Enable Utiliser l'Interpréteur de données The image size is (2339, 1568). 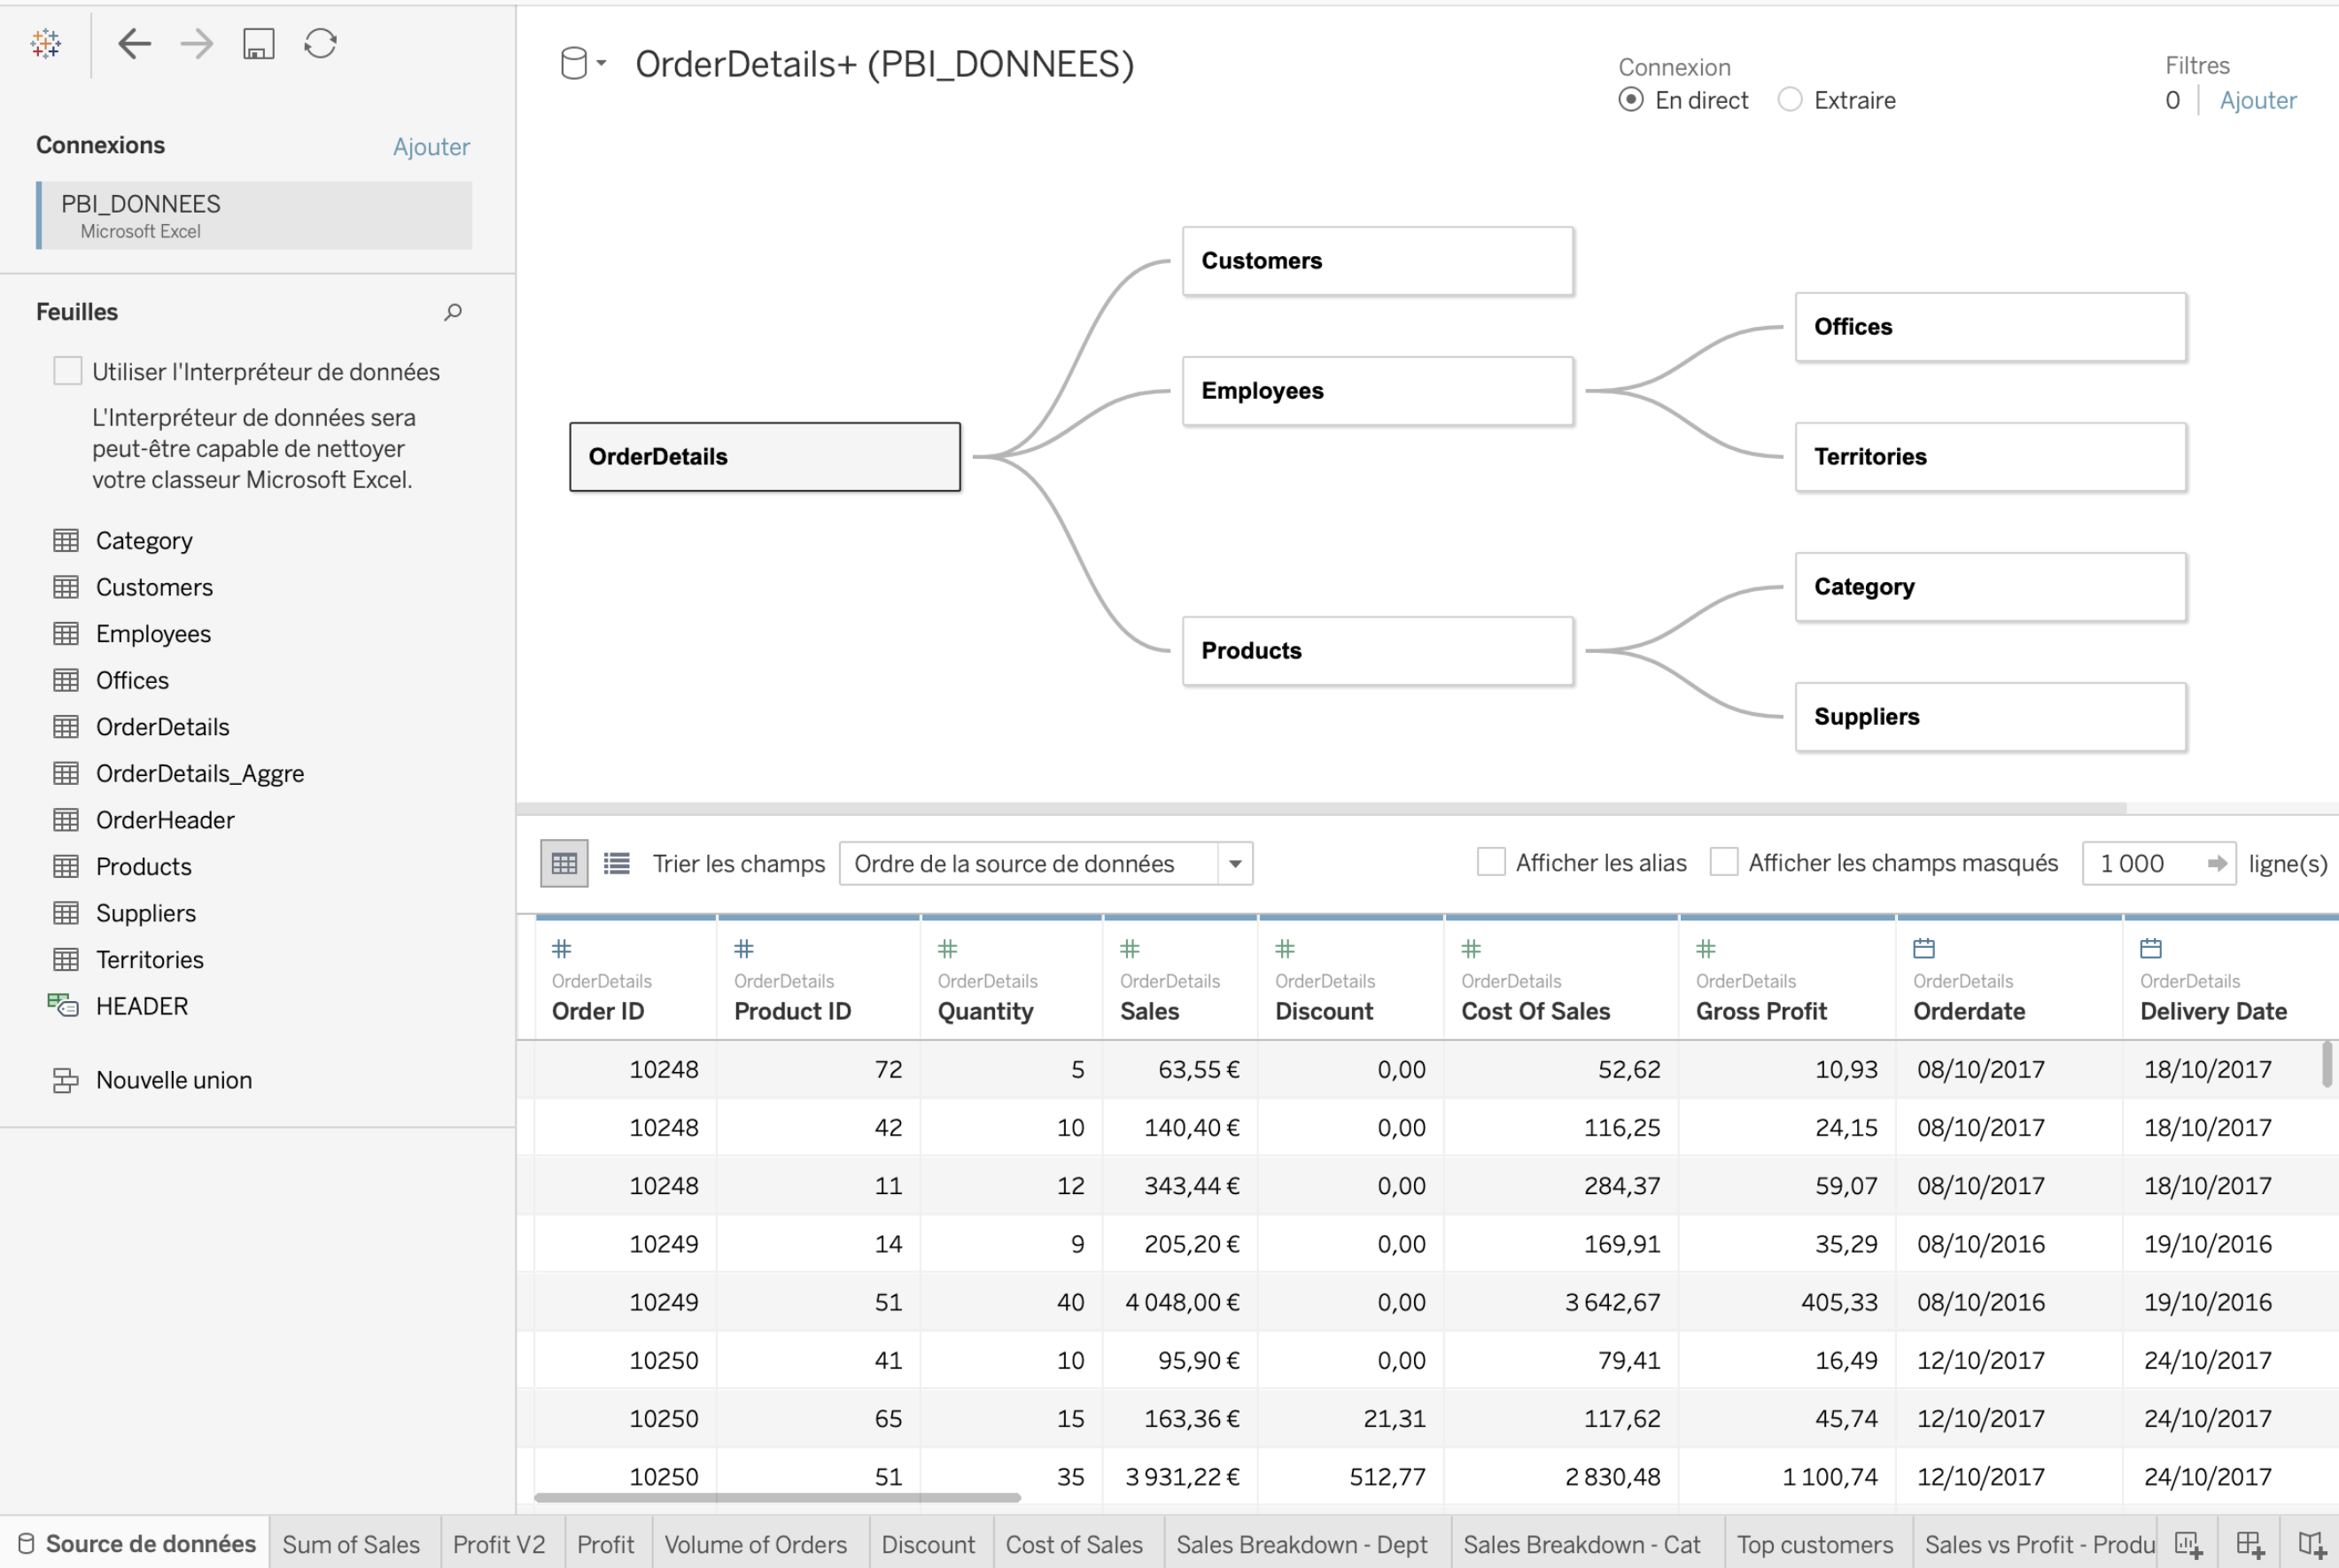point(68,371)
